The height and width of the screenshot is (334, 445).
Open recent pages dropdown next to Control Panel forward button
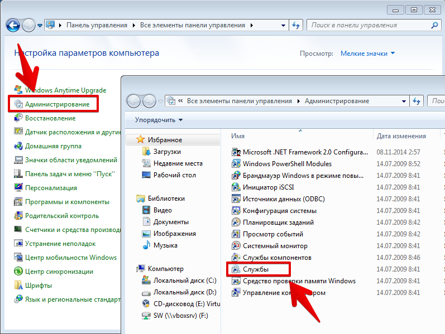(x=40, y=26)
